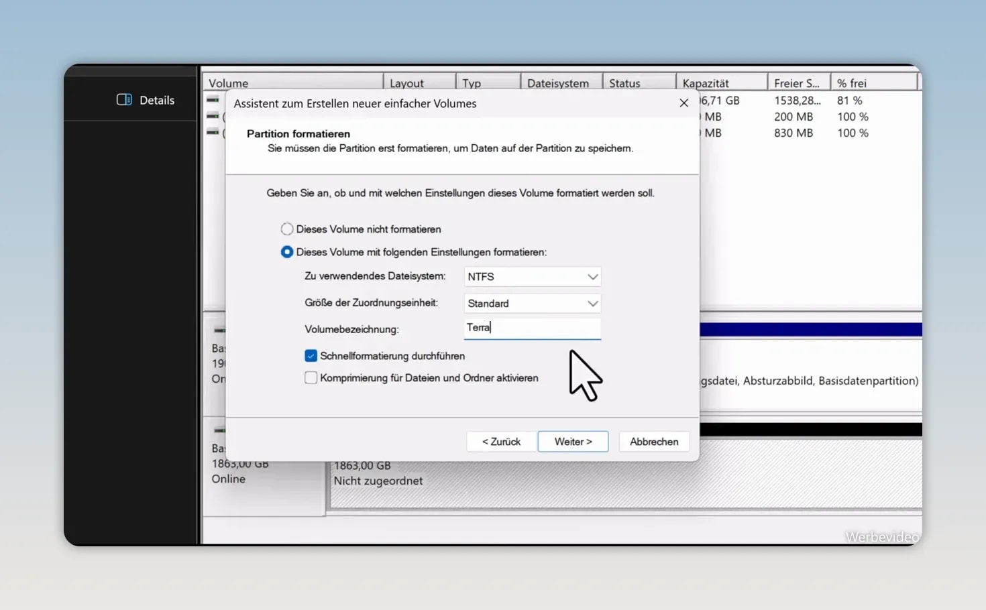986x610 pixels.
Task: Sort by the Typ column header
Action: point(488,82)
